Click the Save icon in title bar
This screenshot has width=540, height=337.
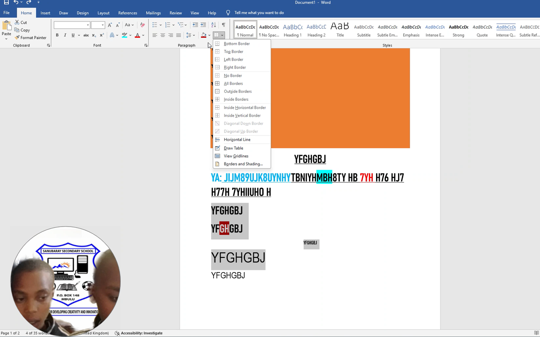6,2
